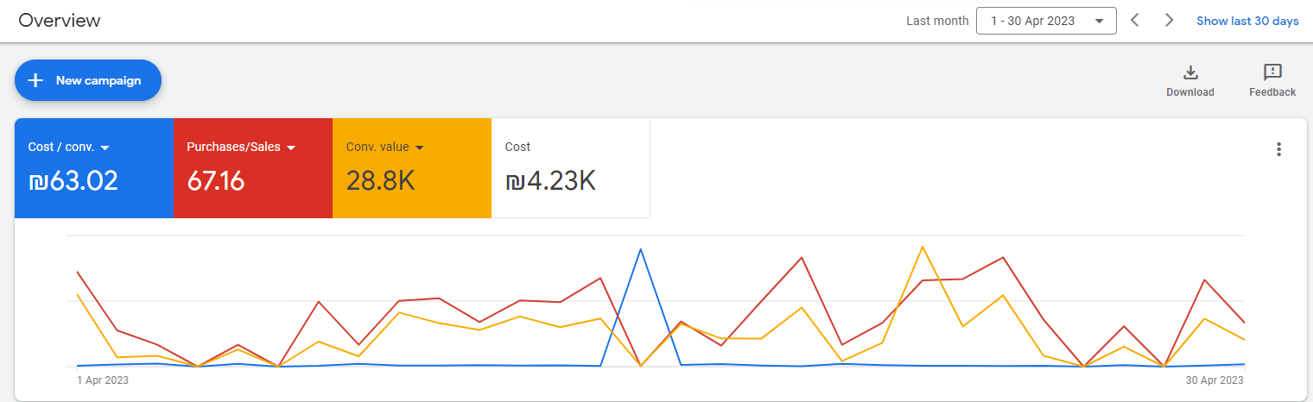
Task: Expand the Cost / conv. metric dropdown arrow
Action: tap(104, 148)
